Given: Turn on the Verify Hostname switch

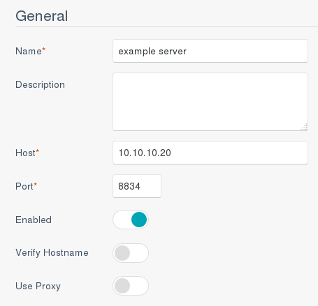Looking at the screenshot, I should pos(131,253).
